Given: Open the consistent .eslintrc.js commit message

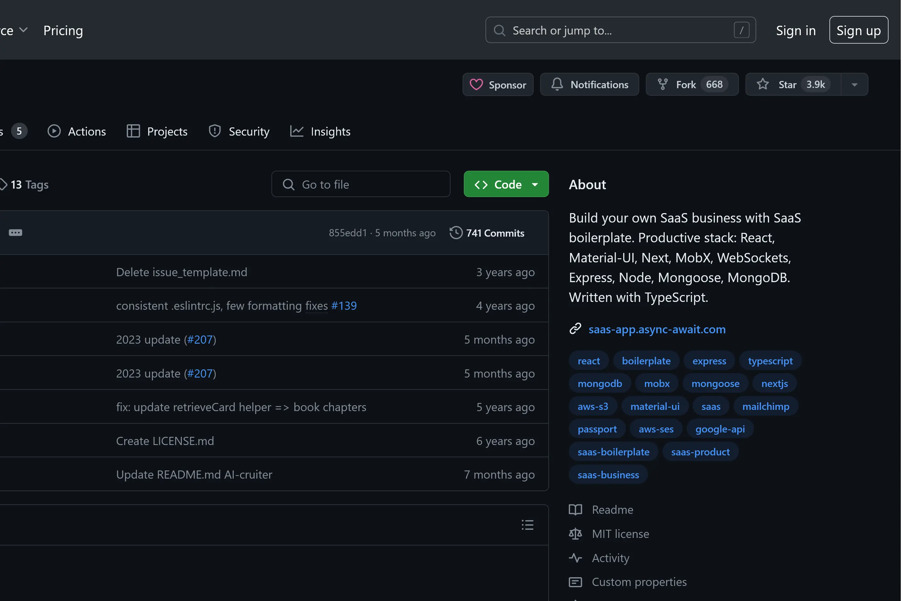Looking at the screenshot, I should pyautogui.click(x=222, y=305).
